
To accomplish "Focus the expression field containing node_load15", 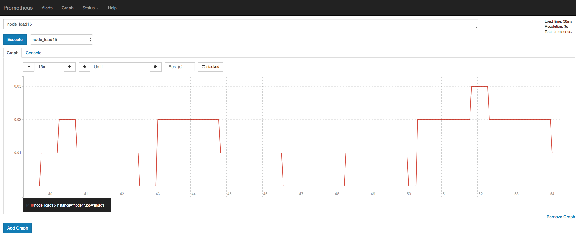I will click(241, 24).
